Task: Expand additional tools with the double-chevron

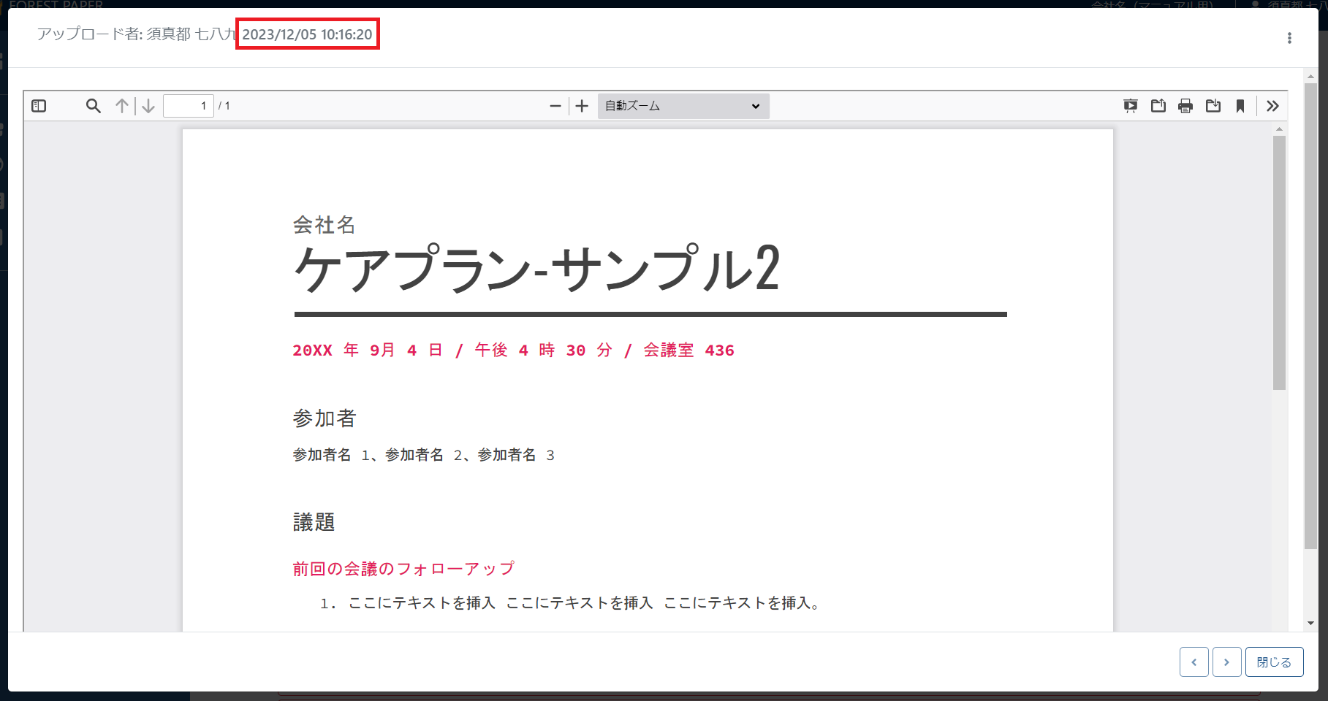Action: pos(1272,106)
